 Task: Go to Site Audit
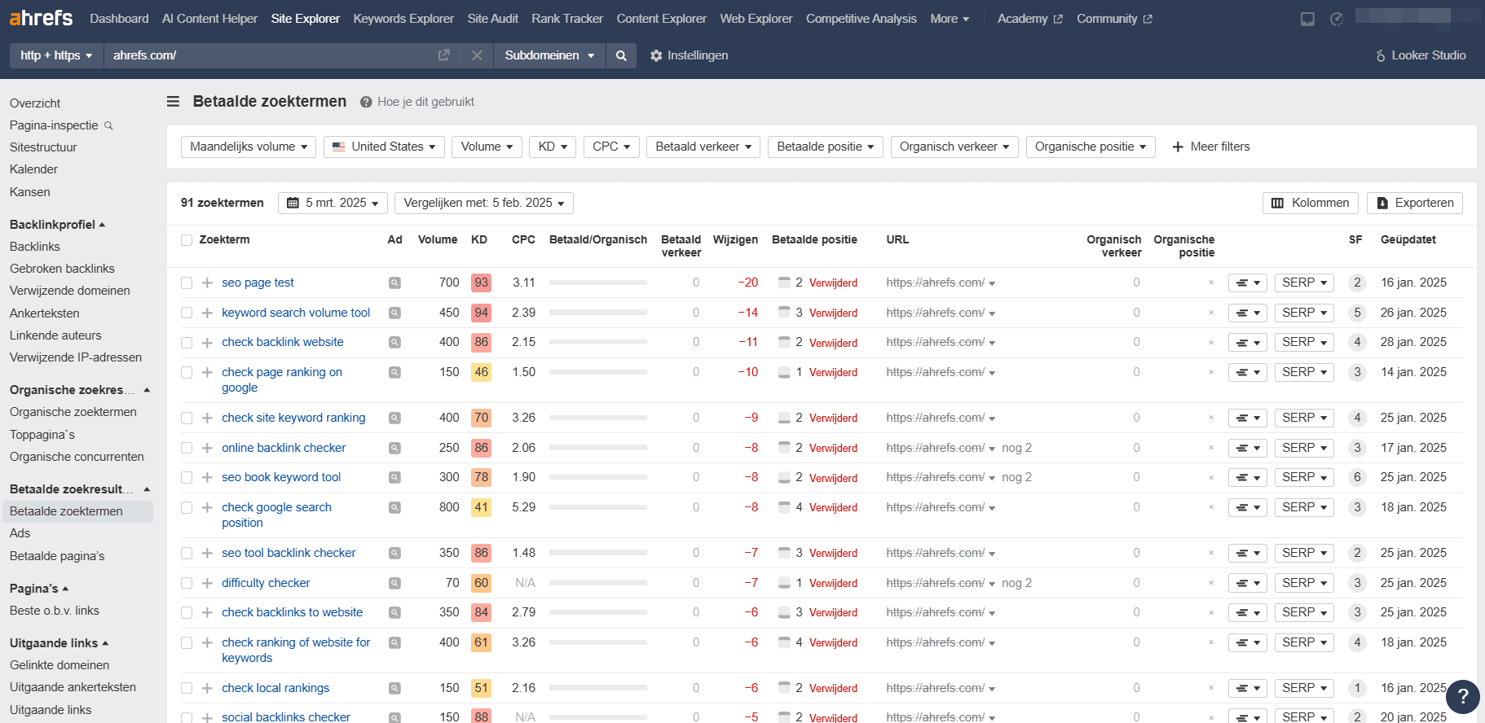click(x=493, y=19)
